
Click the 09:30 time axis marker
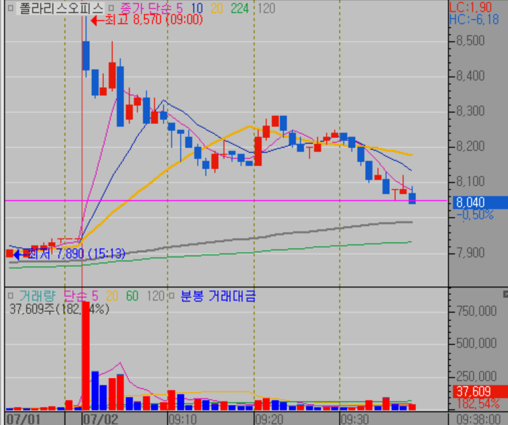pyautogui.click(x=355, y=419)
